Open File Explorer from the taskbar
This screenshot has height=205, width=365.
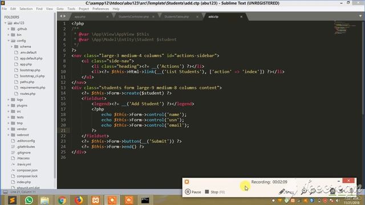(x=45, y=200)
